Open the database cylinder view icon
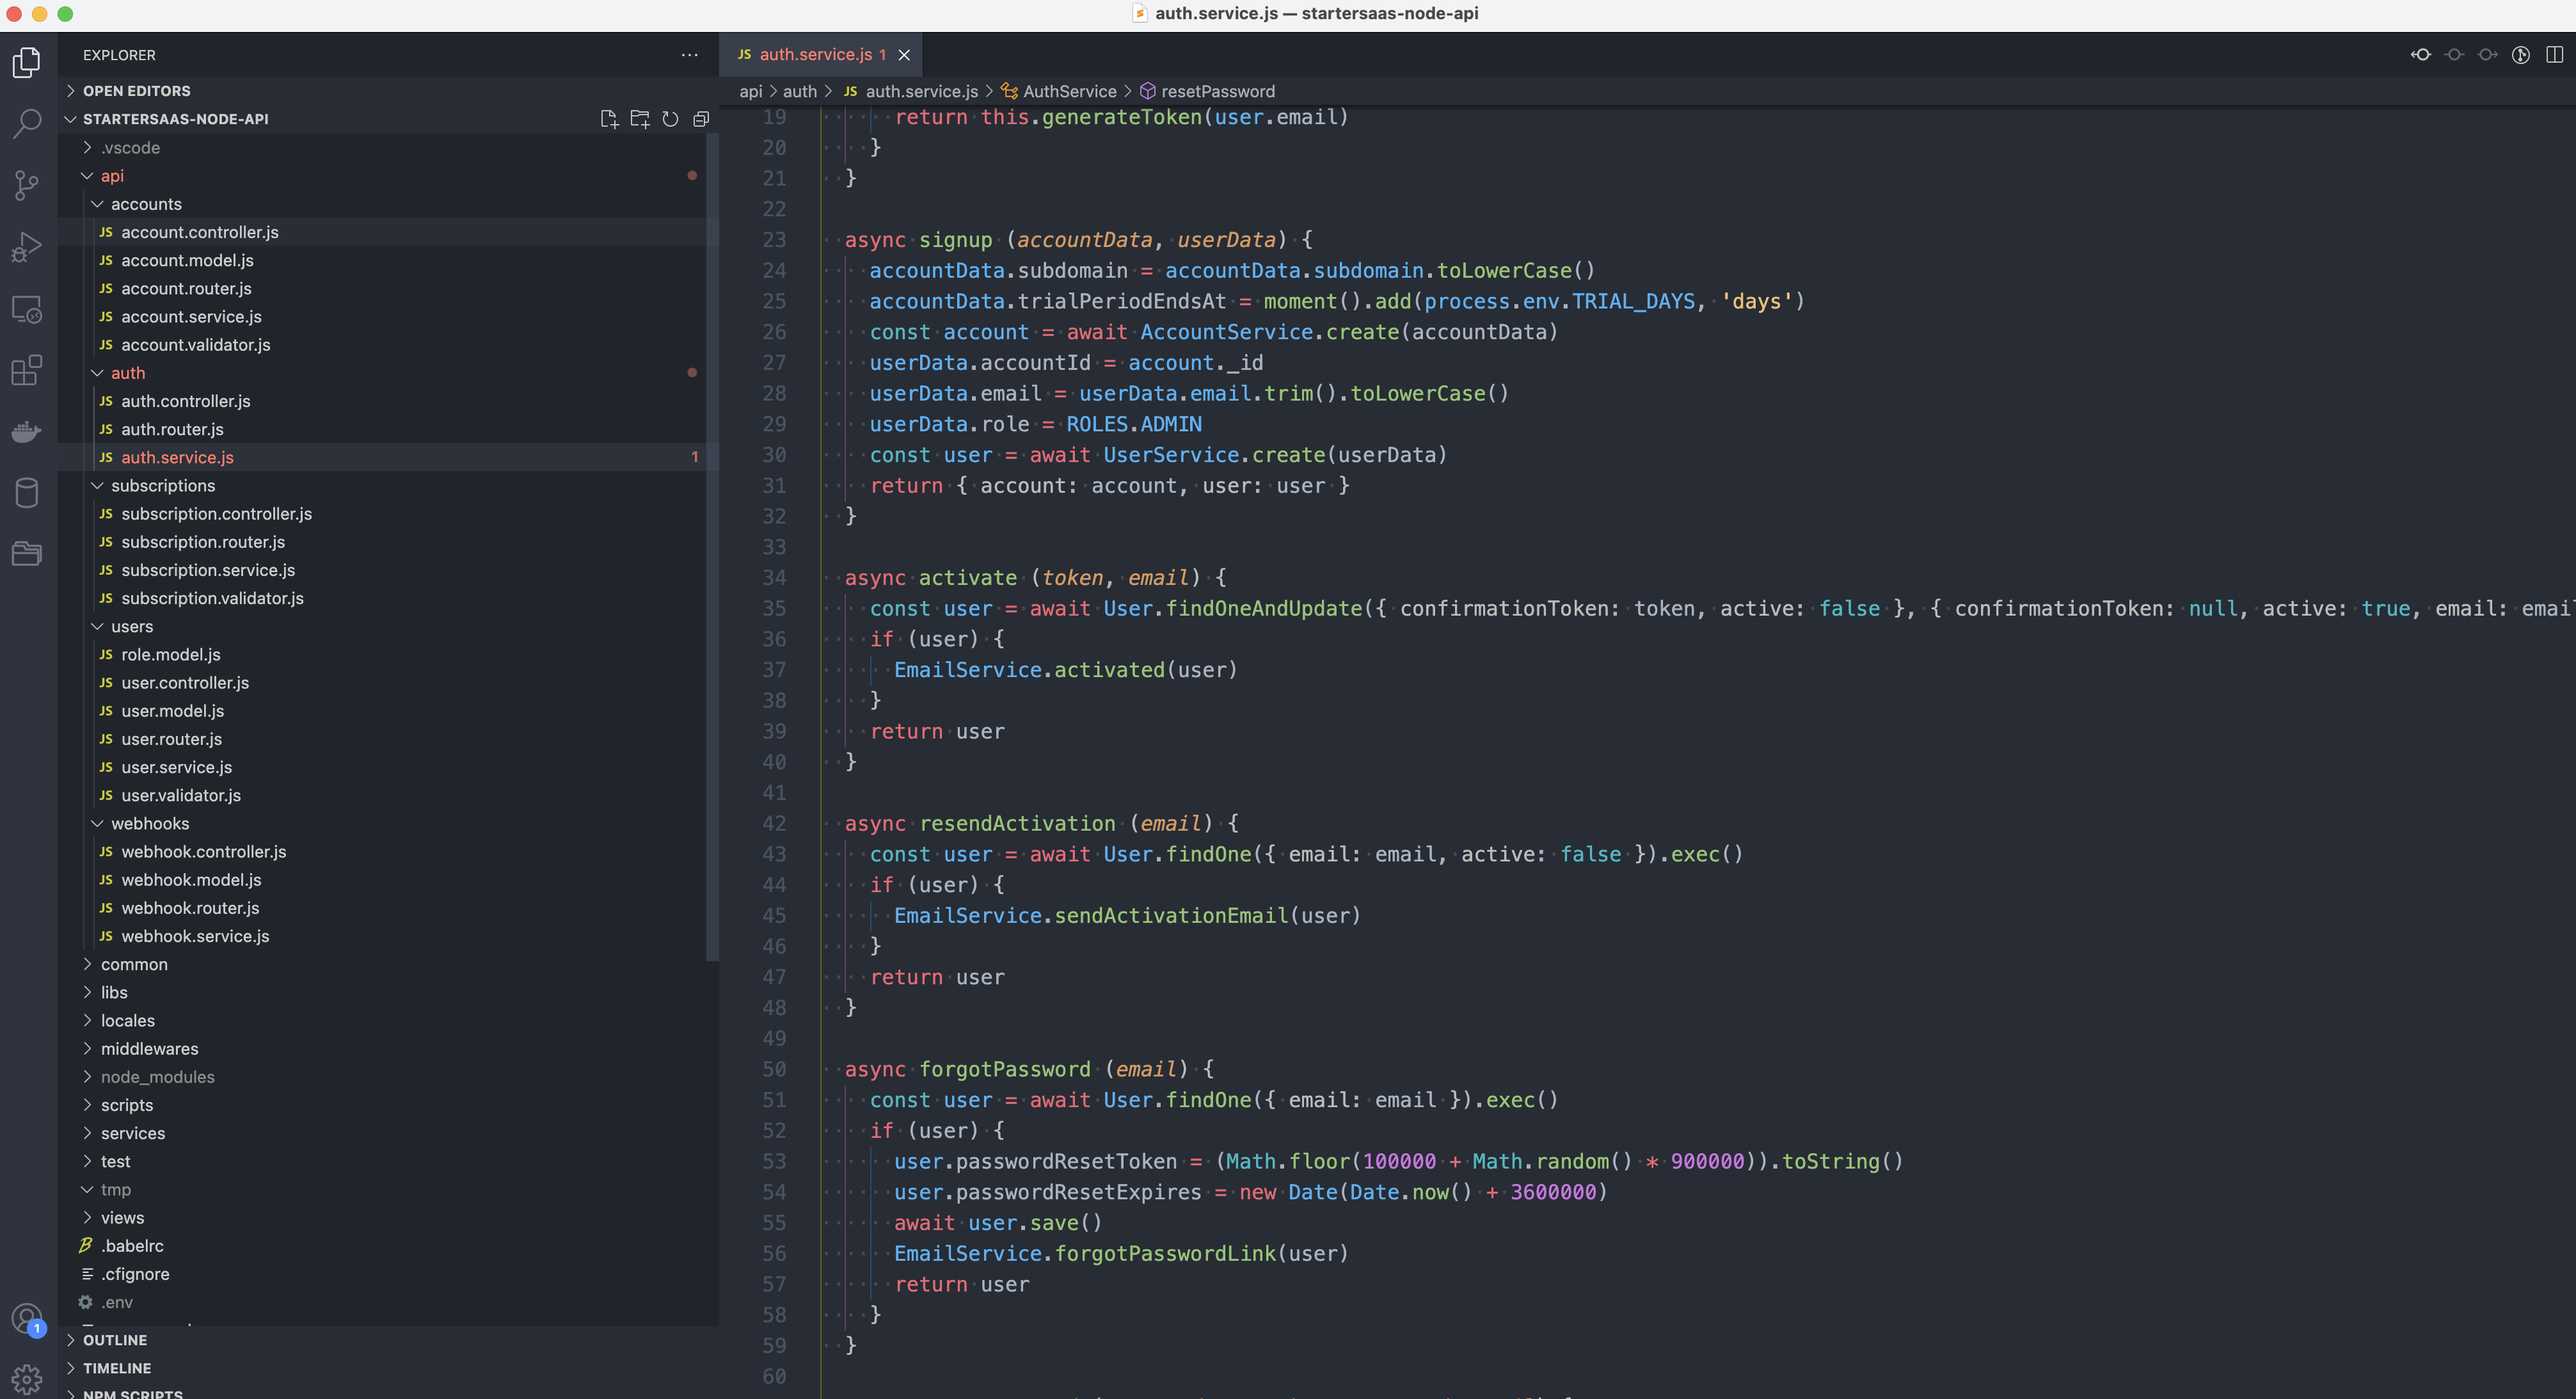Viewport: 2576px width, 1399px height. (27, 493)
